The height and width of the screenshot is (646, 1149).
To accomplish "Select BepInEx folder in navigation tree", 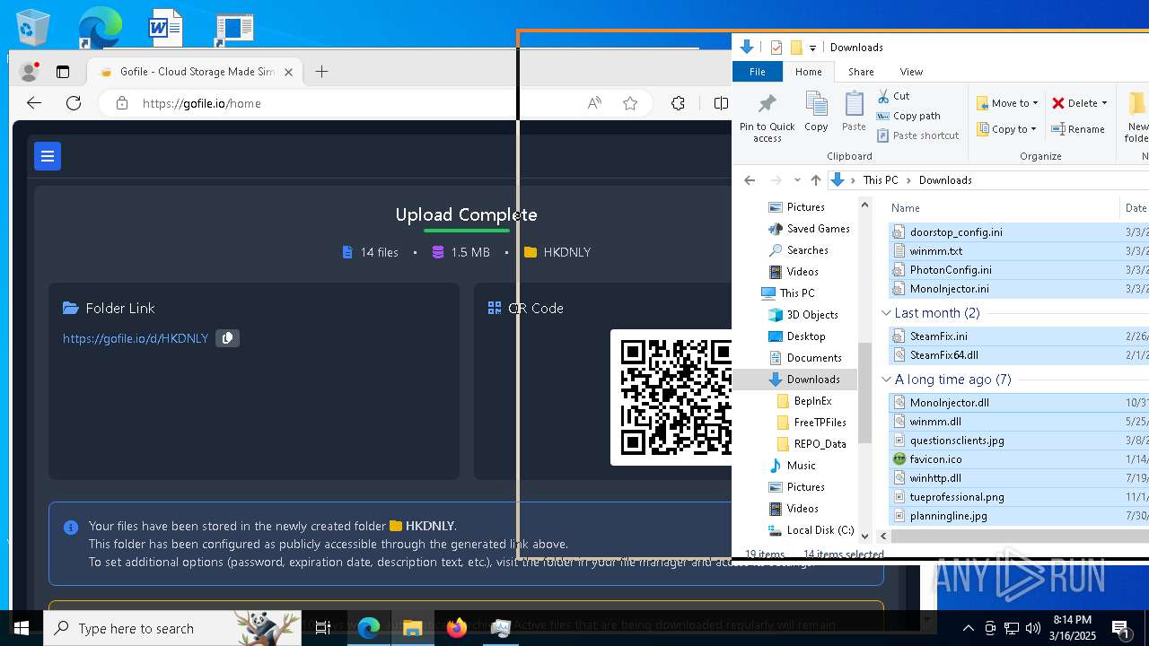I will (812, 401).
